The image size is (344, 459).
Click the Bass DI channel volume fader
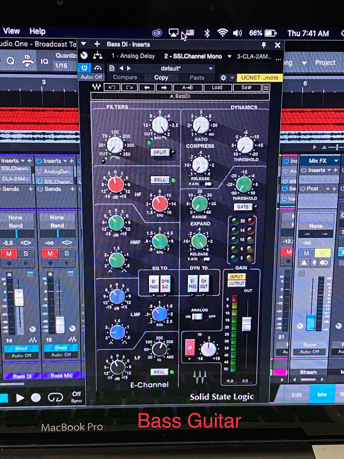[x=19, y=297]
